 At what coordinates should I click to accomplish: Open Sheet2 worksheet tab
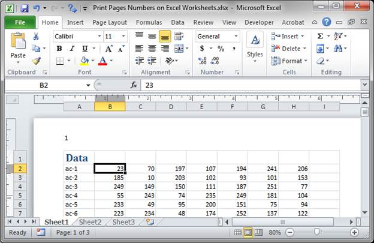(x=90, y=222)
